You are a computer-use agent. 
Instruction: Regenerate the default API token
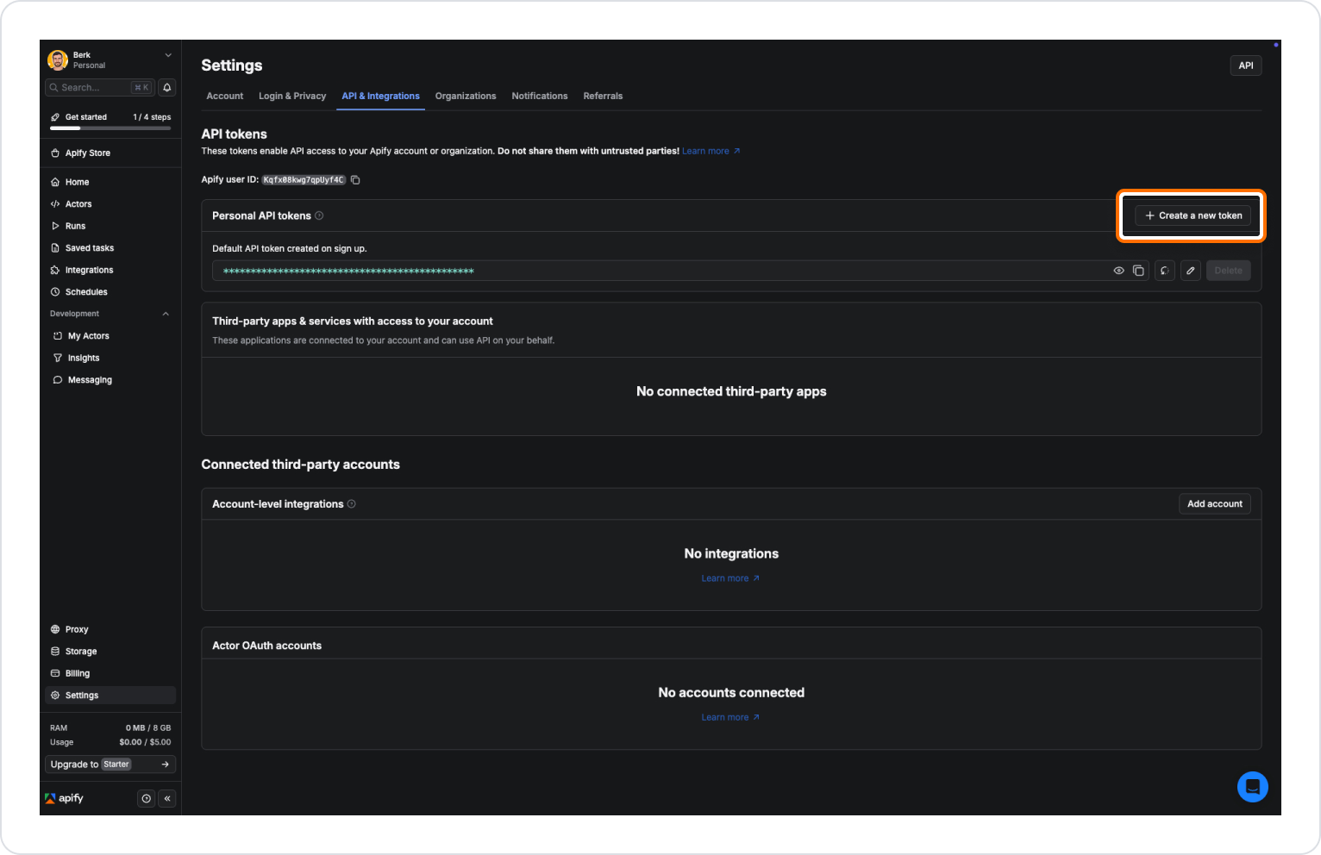[1165, 271]
